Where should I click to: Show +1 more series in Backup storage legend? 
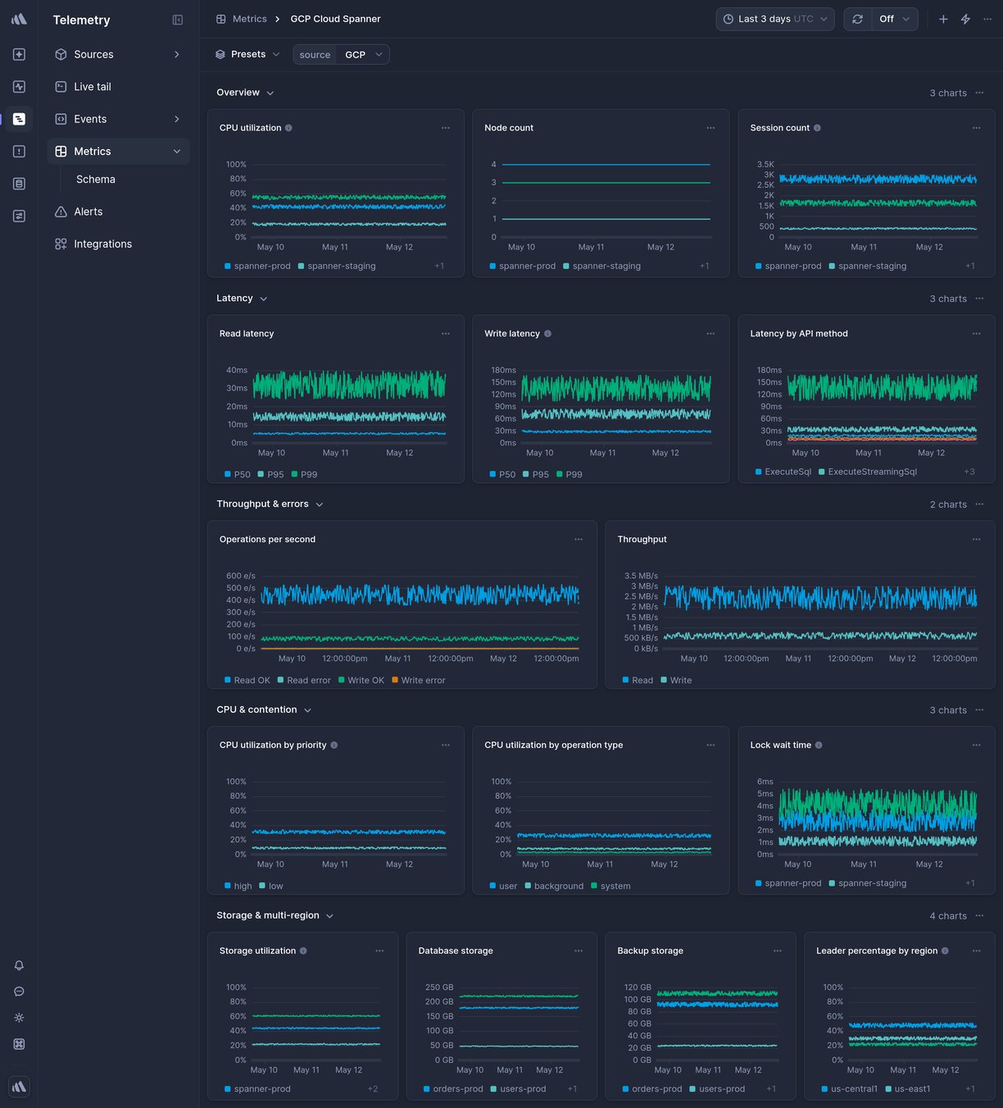(x=771, y=1089)
